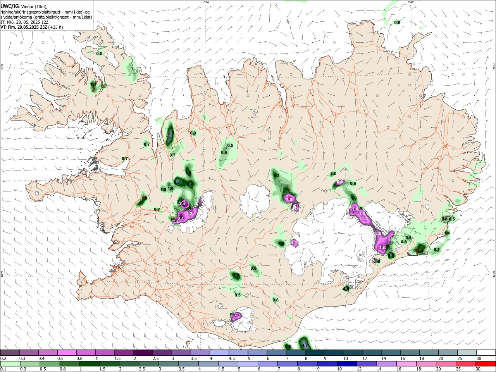The width and height of the screenshot is (496, 372).
Task: Click the '1.4' value in the east fjords
Action: click(x=447, y=233)
